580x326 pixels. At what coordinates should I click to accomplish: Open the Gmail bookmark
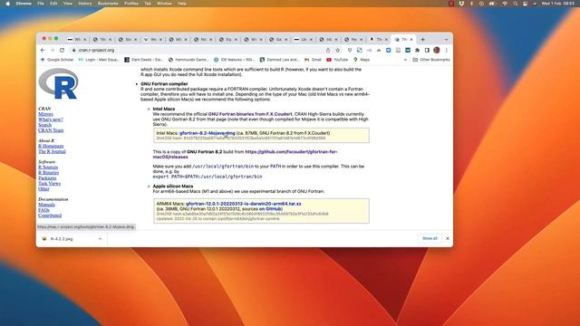tap(313, 60)
